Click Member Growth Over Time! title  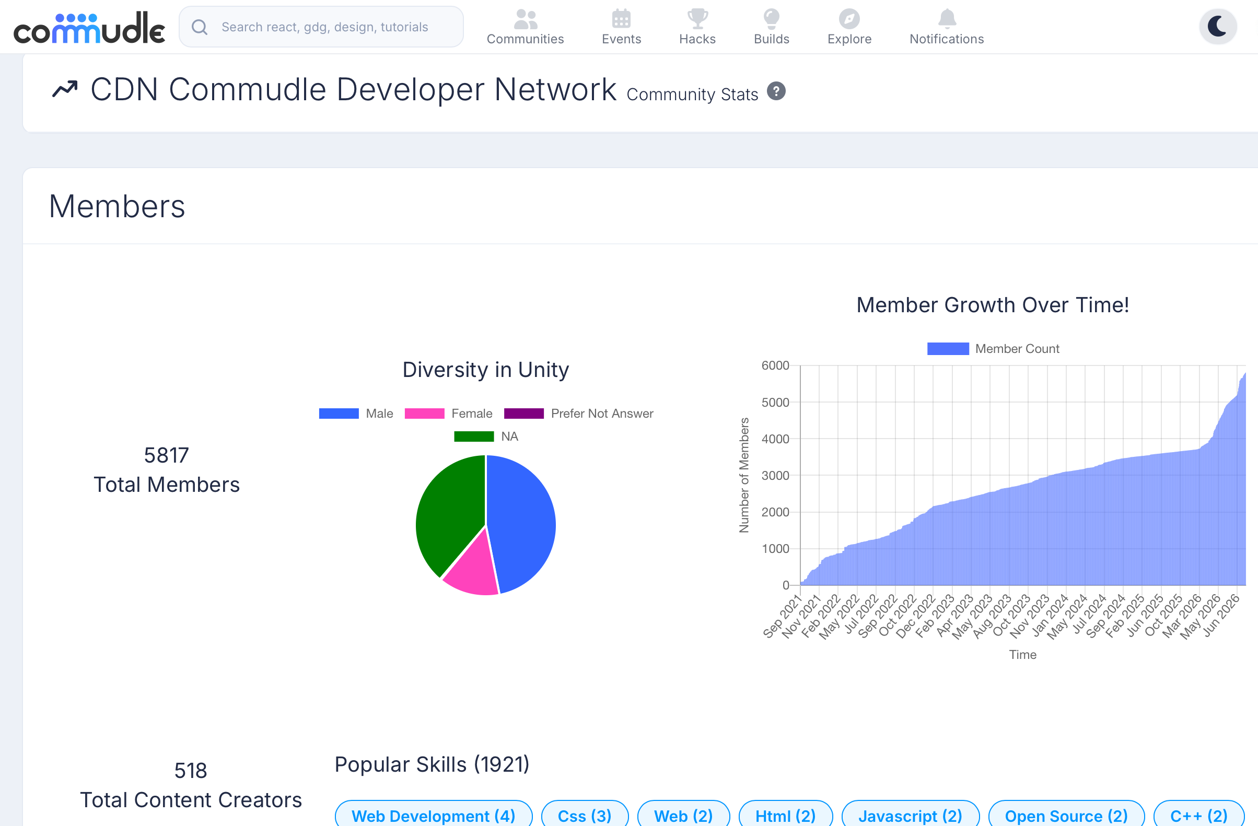tap(993, 305)
